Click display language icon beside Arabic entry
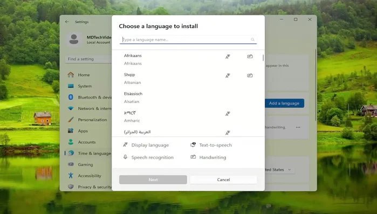The height and width of the screenshot is (214, 377). click(228, 133)
